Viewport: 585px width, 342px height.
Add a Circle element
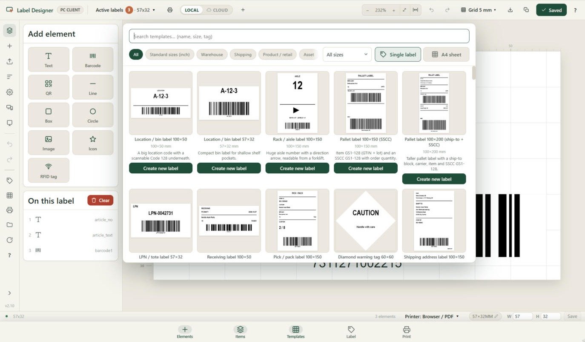tap(93, 115)
